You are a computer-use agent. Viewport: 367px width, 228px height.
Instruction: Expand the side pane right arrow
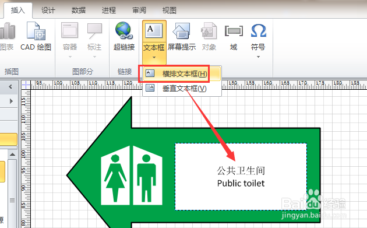coord(11,101)
